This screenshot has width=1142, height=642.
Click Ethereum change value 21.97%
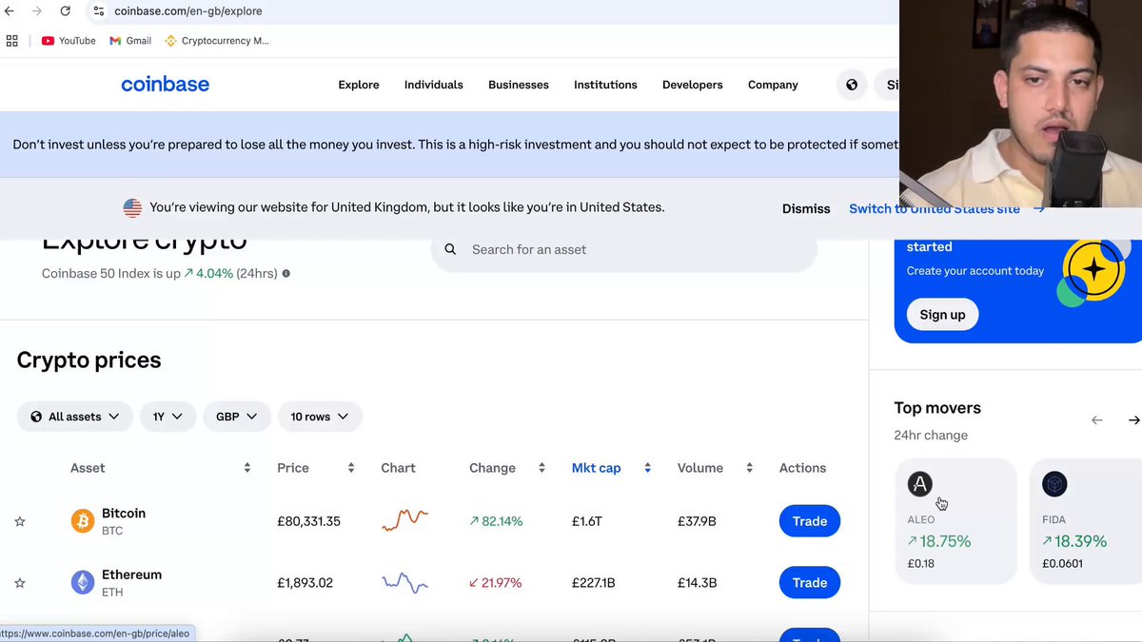(x=496, y=583)
